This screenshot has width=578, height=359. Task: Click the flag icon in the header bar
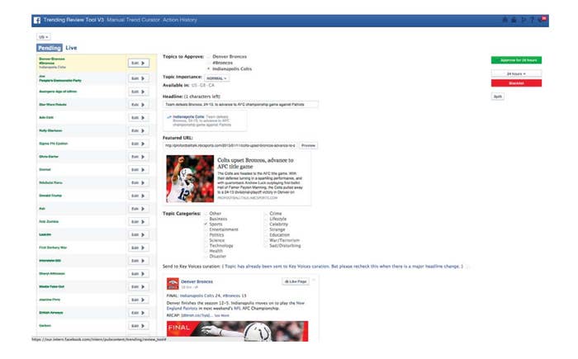524,20
